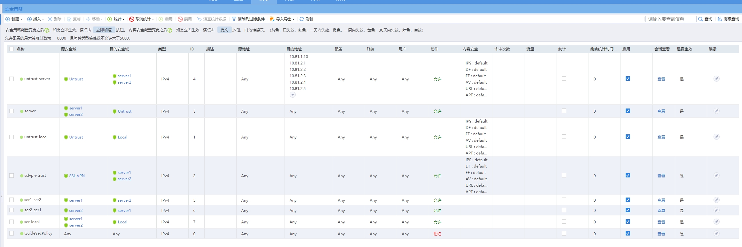This screenshot has height=247, width=742.
Task: Click the ID column header
Action: (x=192, y=49)
